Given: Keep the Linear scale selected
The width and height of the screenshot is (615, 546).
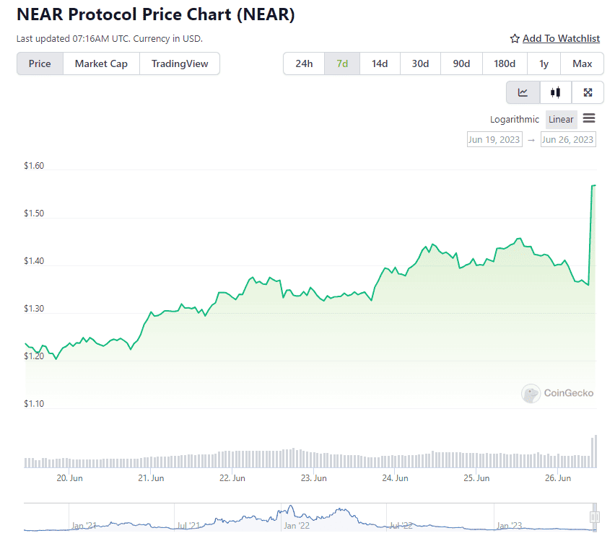Looking at the screenshot, I should (x=561, y=119).
